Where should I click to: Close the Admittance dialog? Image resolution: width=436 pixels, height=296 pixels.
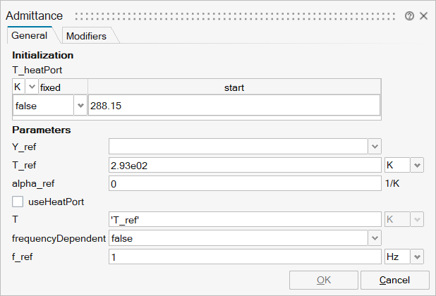[x=424, y=16]
